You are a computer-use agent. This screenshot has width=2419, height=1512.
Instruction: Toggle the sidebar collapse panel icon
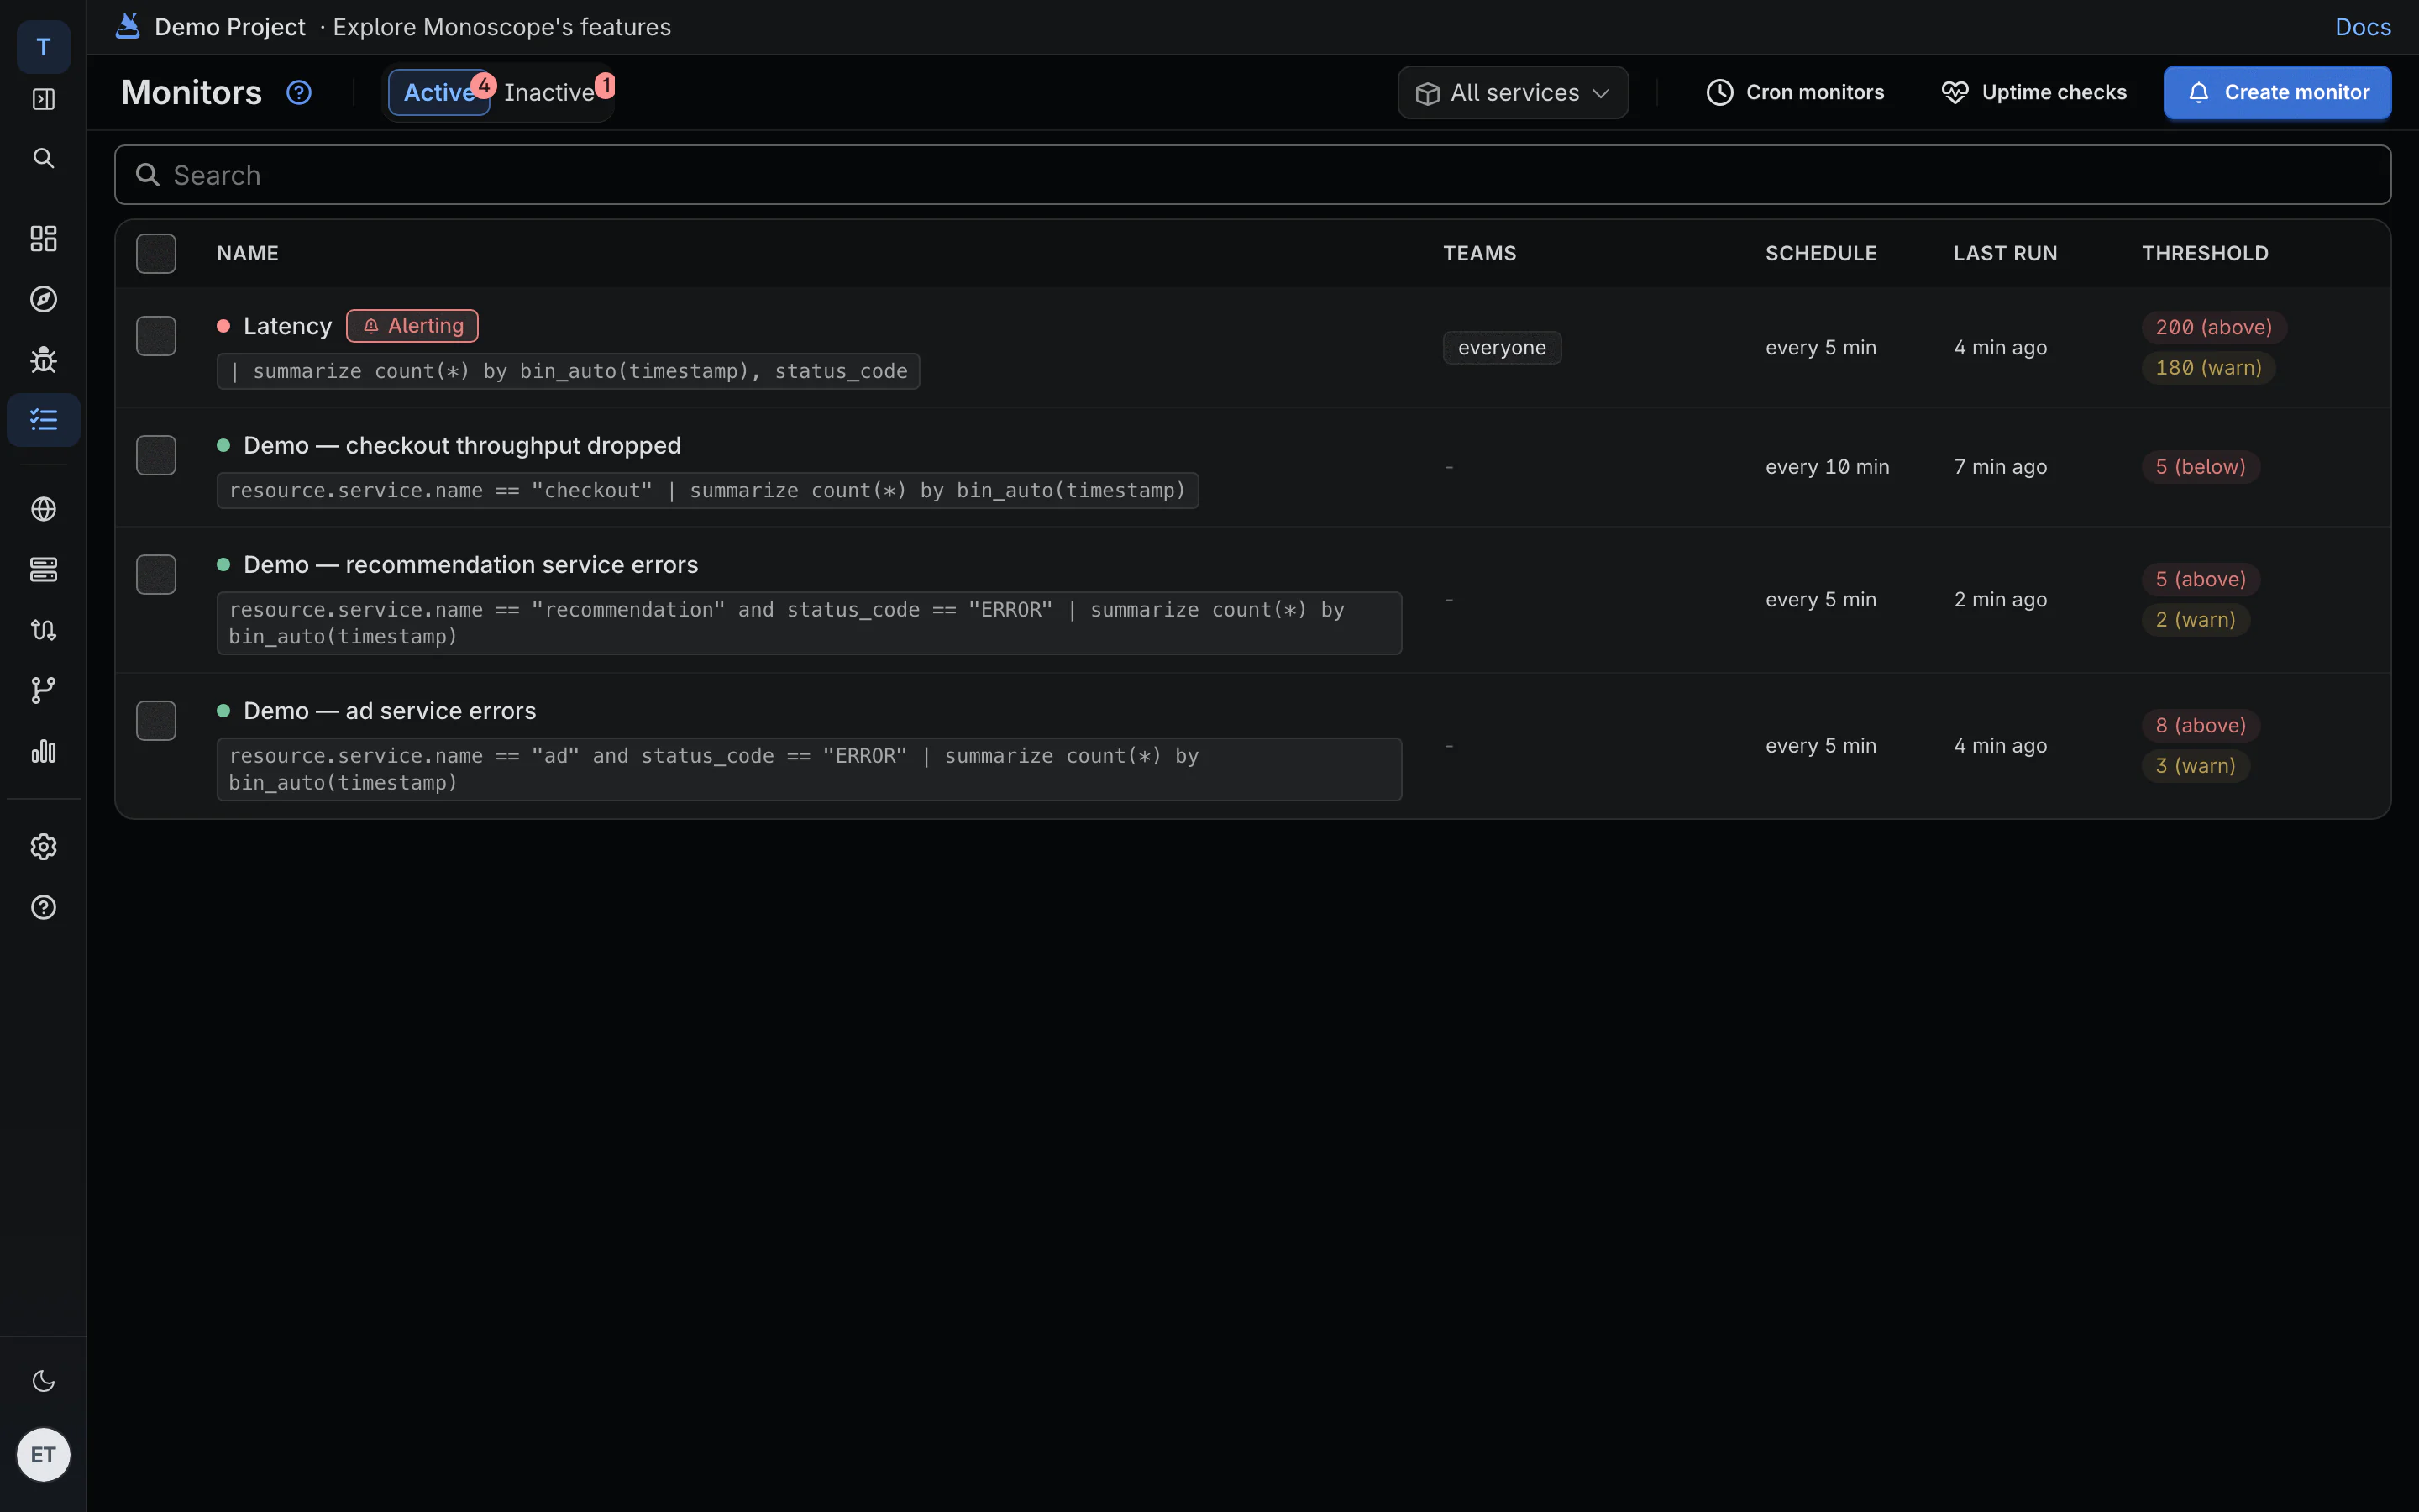pos(43,99)
